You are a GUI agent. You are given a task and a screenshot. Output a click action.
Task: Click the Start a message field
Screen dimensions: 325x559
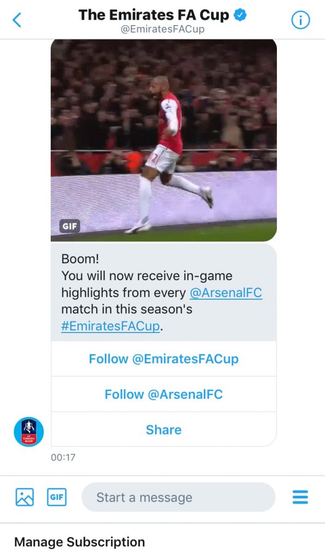click(178, 497)
